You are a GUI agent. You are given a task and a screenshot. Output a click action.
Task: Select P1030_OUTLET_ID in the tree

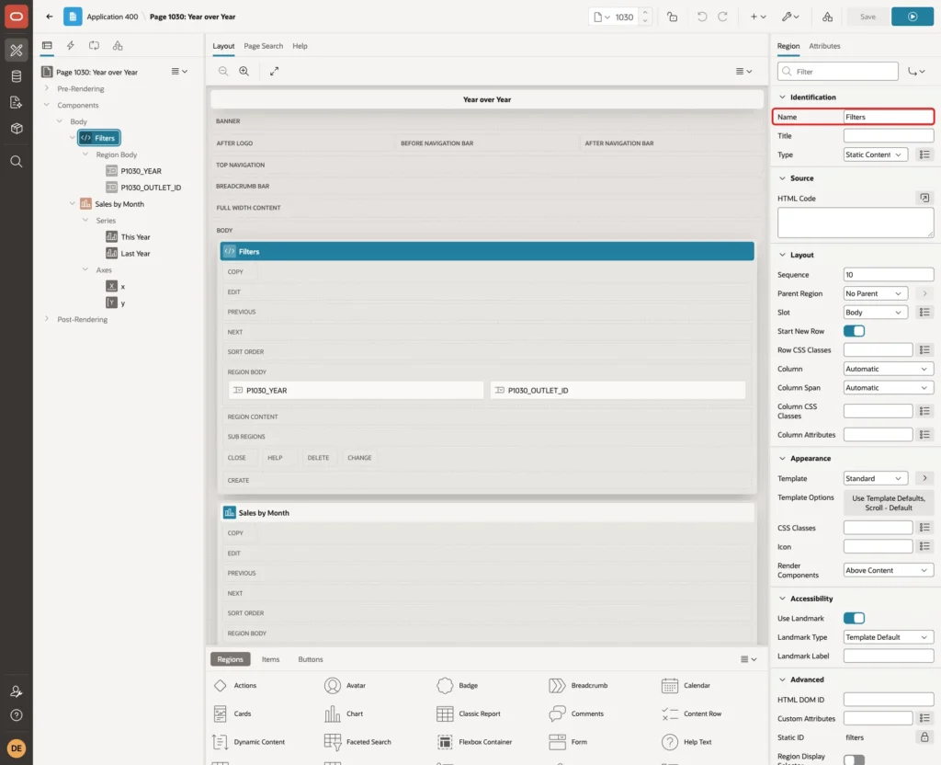pos(151,188)
